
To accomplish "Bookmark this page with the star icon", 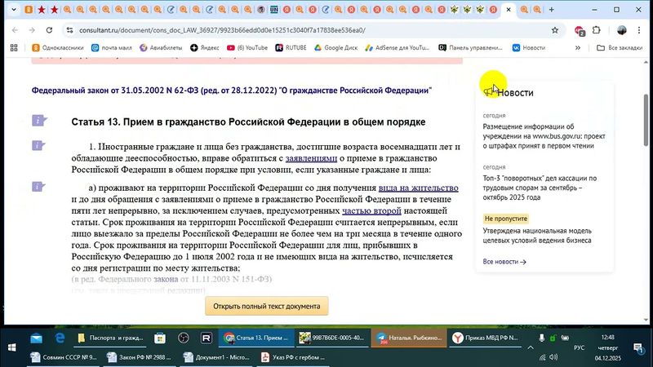I will [555, 30].
